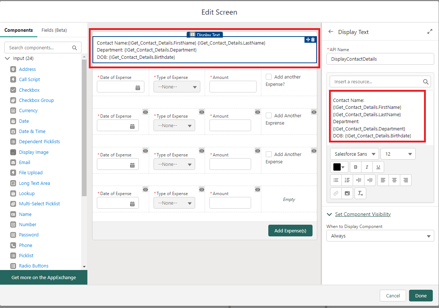Tick the third row 'Add Another Expense' checkbox

tap(269, 154)
